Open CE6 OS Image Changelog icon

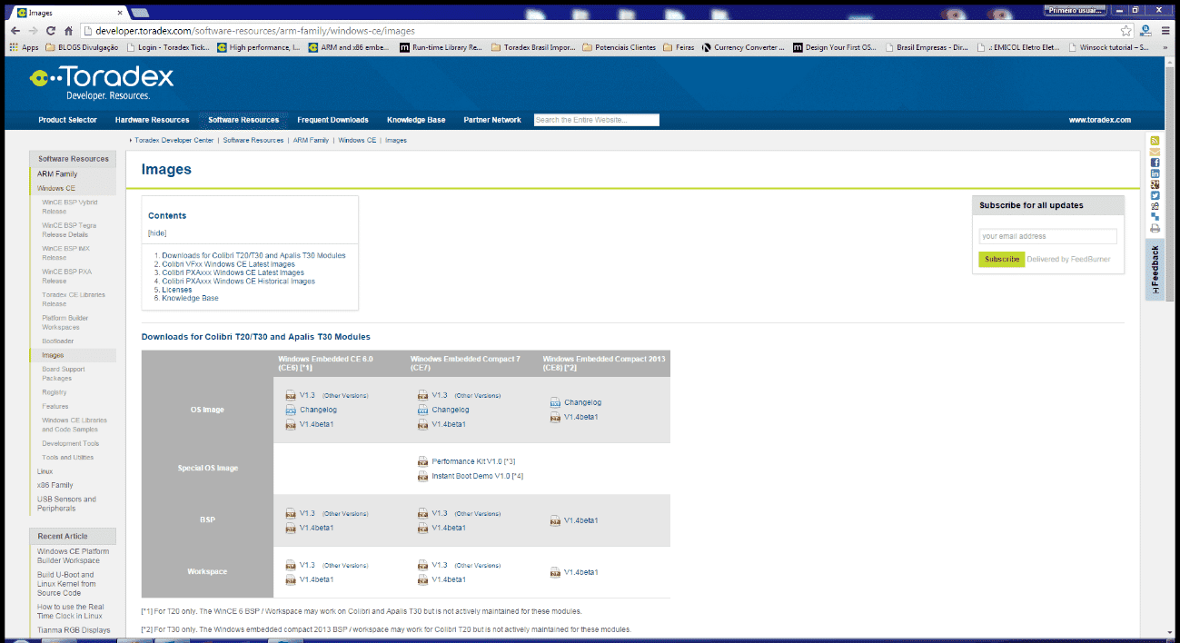pyautogui.click(x=292, y=410)
